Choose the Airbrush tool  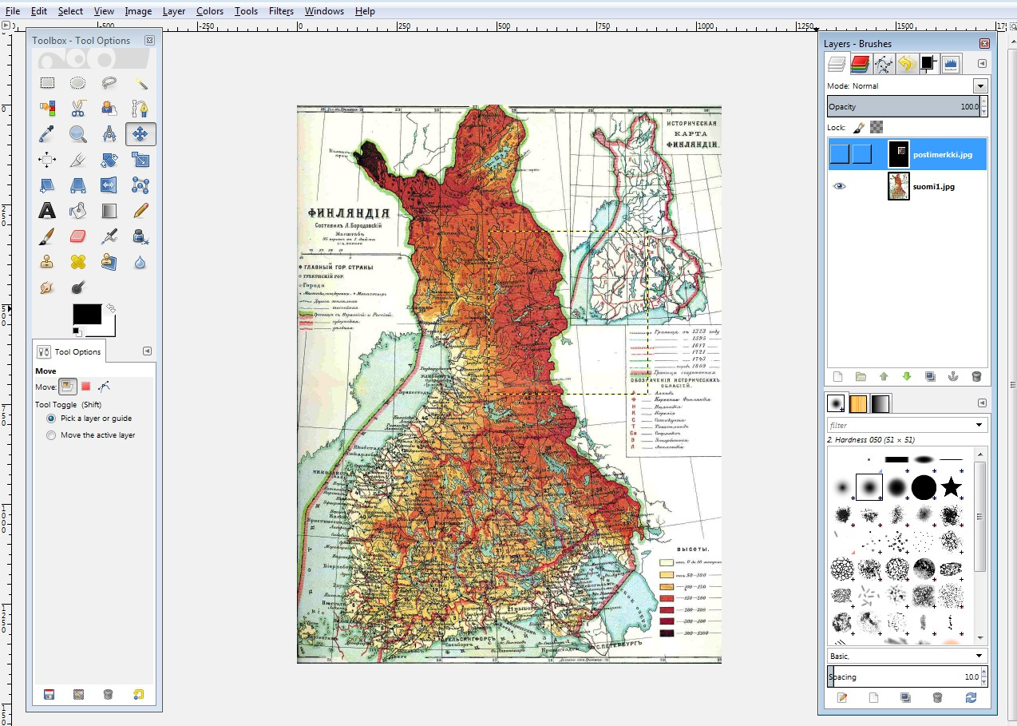(109, 236)
